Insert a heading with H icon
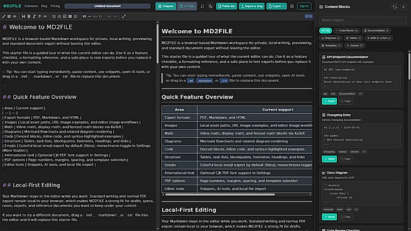Screen dimensions: 411x231 pos(23,16)
